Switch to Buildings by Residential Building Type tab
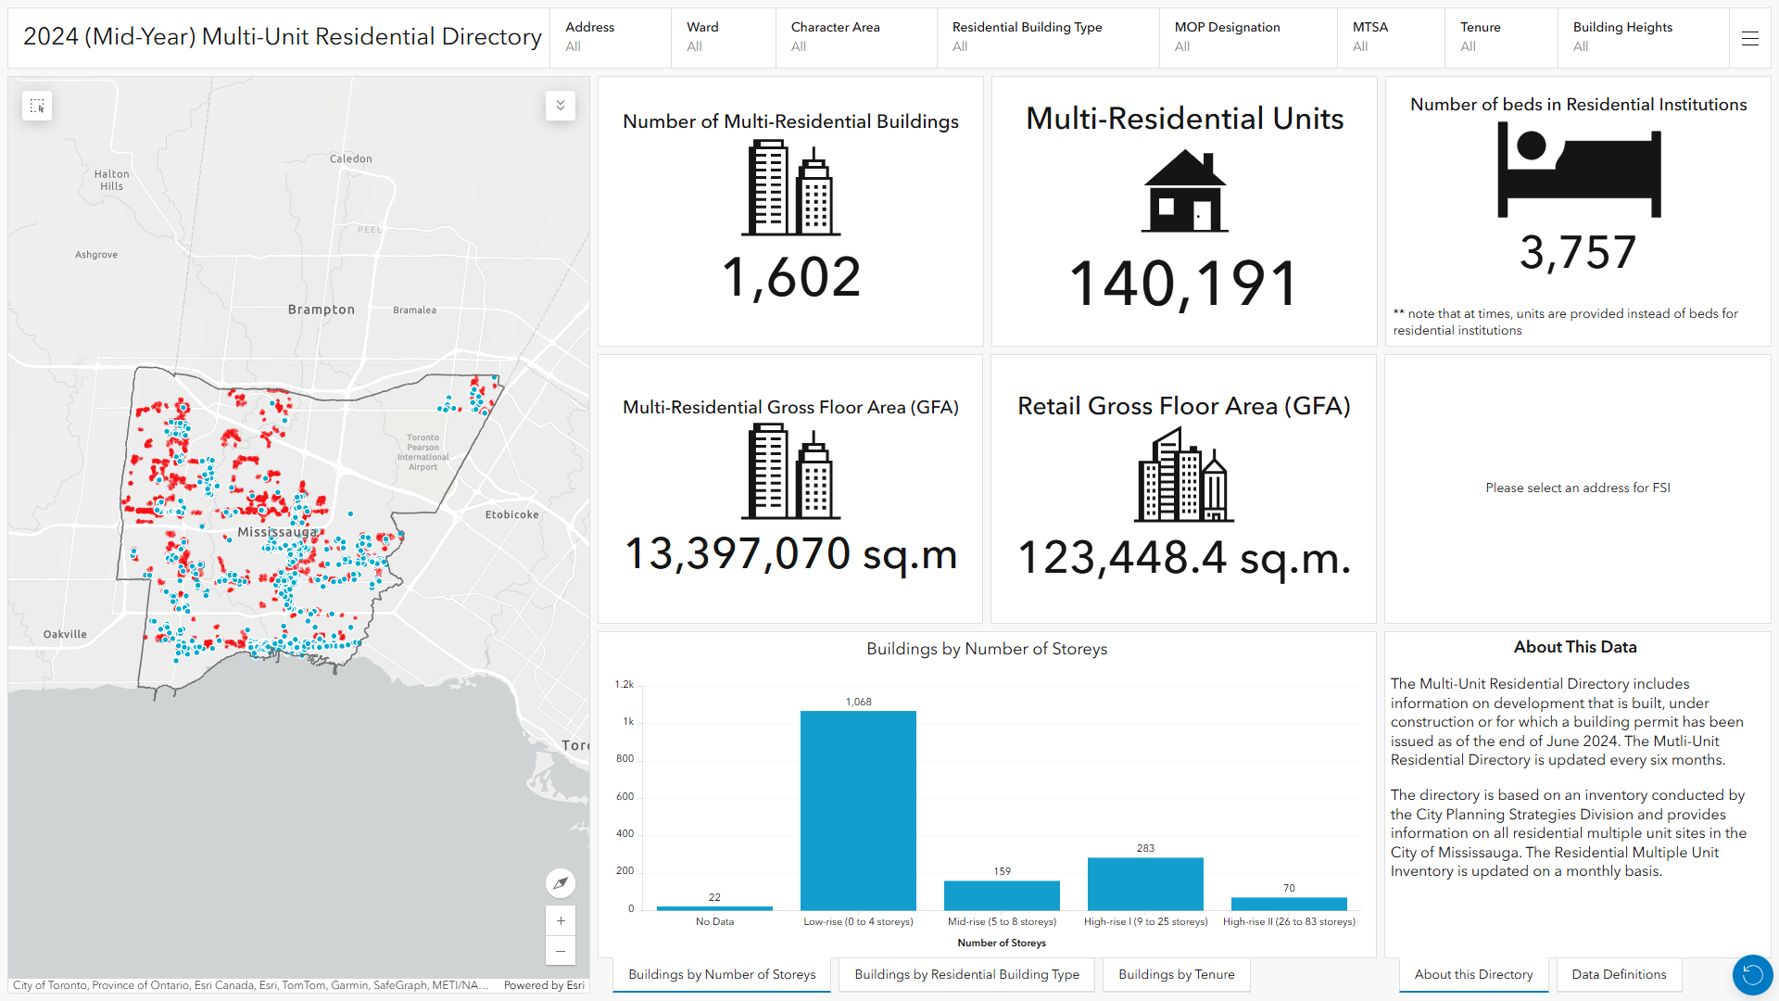 (966, 974)
